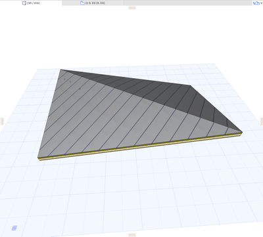Click the right side panel reveal handle

pyautogui.click(x=262, y=121)
